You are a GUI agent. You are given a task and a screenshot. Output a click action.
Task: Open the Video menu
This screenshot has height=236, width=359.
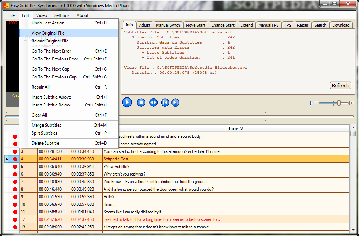click(42, 15)
